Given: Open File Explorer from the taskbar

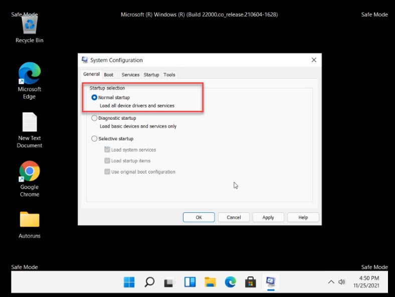Looking at the screenshot, I should coord(210,282).
